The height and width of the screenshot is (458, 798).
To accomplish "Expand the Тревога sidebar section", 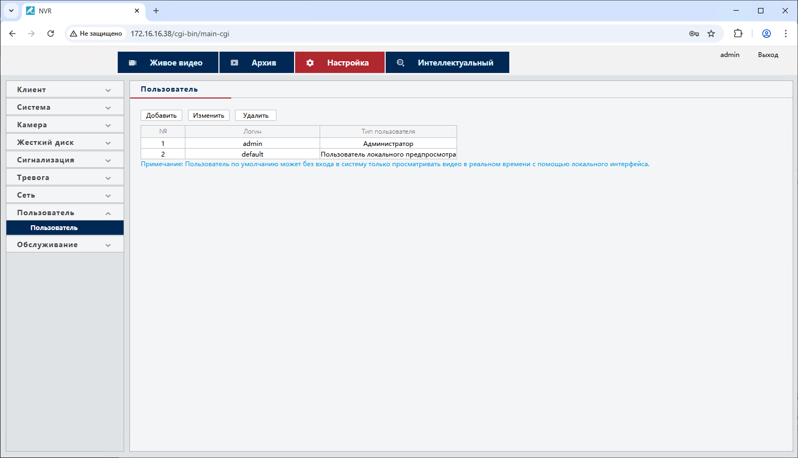I will click(x=65, y=177).
